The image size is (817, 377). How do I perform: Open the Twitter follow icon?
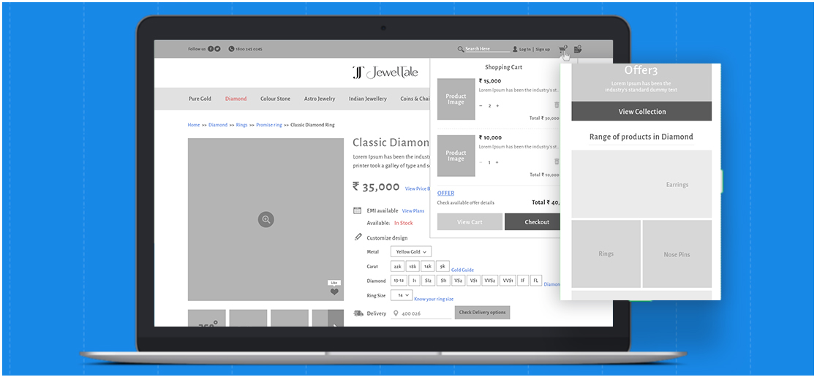pyautogui.click(x=217, y=49)
